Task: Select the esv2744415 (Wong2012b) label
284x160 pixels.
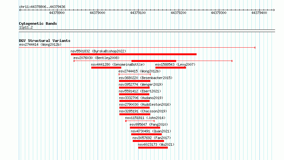Action: [x=139, y=71]
